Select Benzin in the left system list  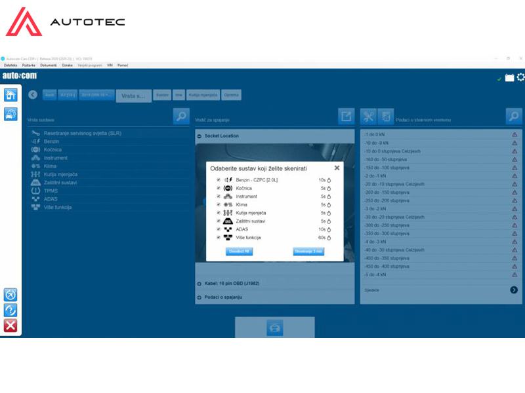[x=109, y=141]
